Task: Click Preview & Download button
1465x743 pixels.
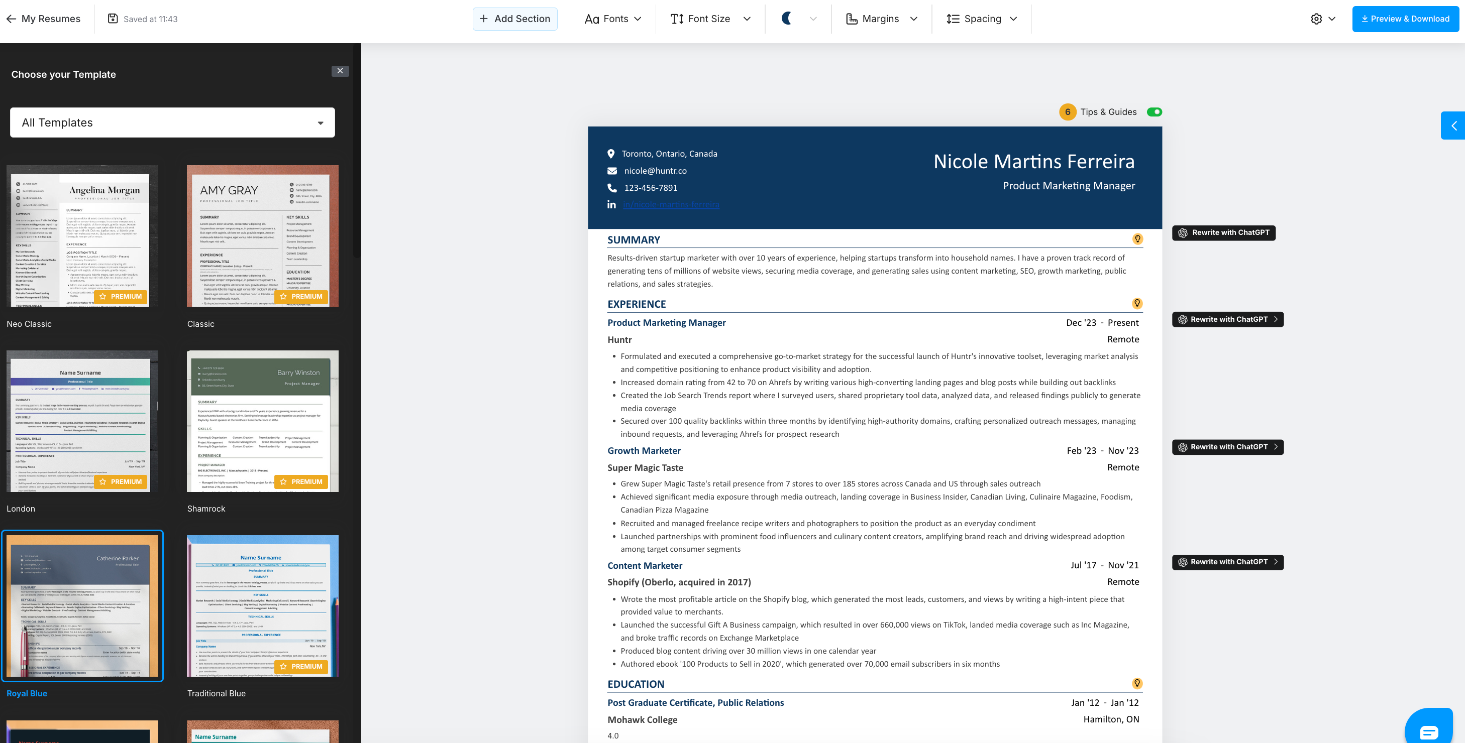Action: pyautogui.click(x=1405, y=19)
